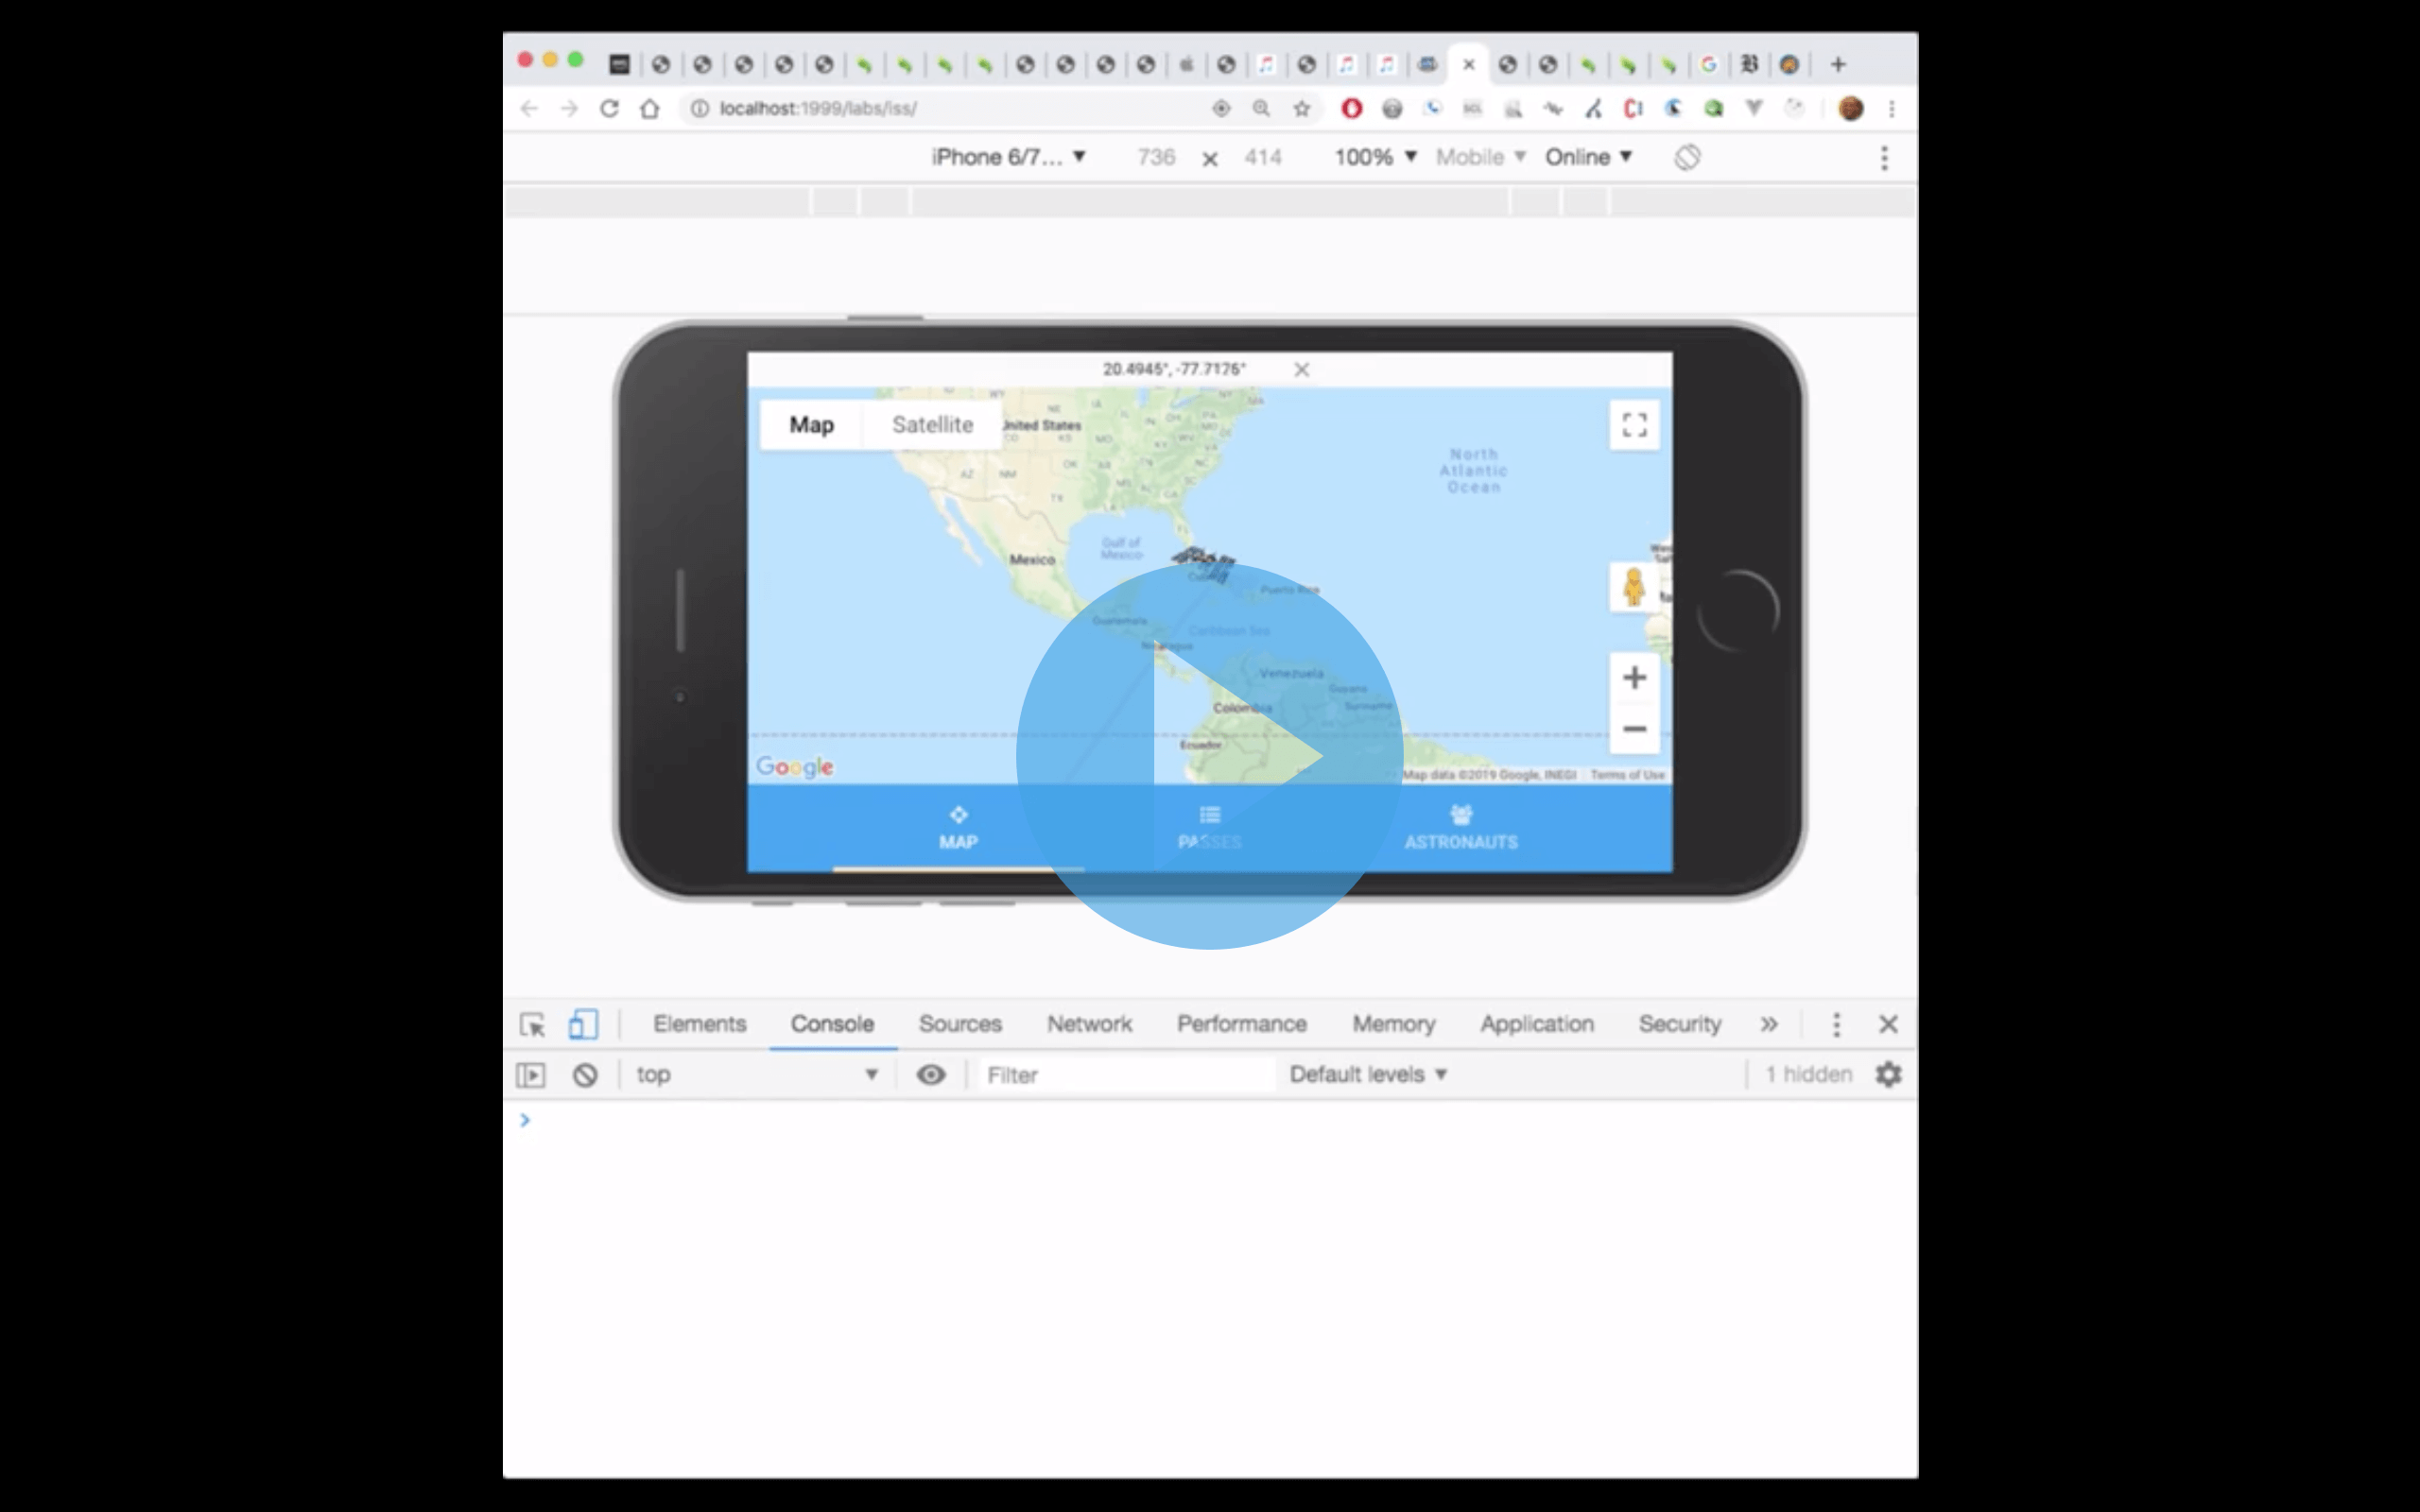Open the zoom magnifier in address bar
The image size is (2420, 1512).
point(1261,108)
